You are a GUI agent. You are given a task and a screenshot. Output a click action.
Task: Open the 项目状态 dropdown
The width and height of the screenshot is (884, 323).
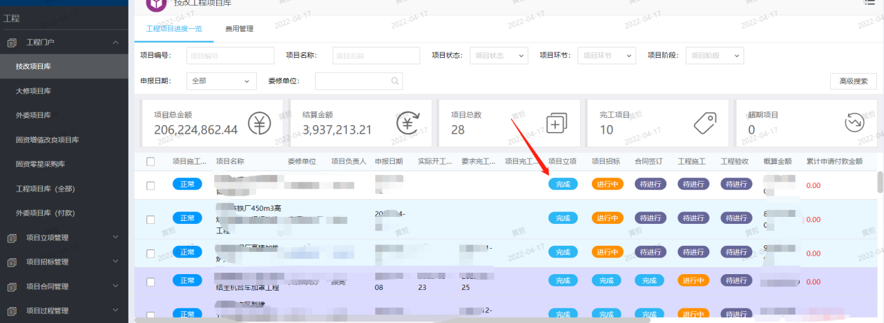pos(499,56)
